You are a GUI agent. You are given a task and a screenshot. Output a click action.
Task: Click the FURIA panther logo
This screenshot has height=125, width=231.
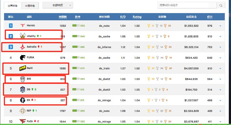[x=23, y=57]
